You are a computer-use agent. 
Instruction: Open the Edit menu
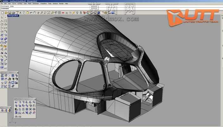point(5,3)
